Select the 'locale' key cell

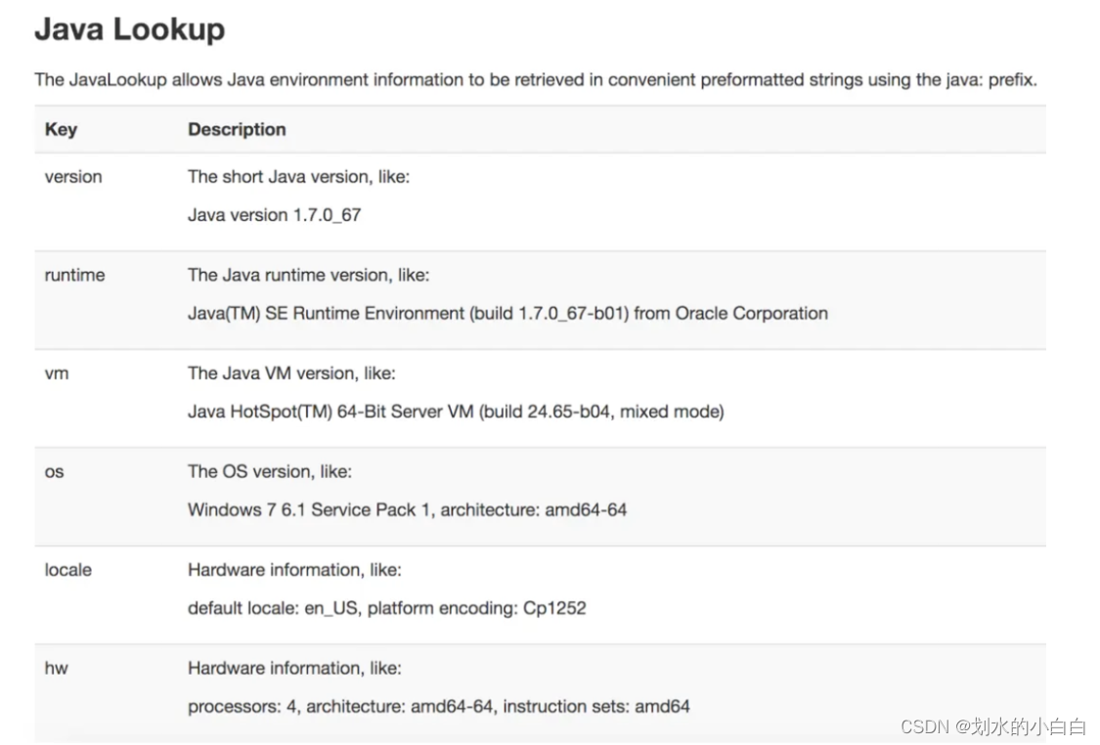(x=68, y=570)
